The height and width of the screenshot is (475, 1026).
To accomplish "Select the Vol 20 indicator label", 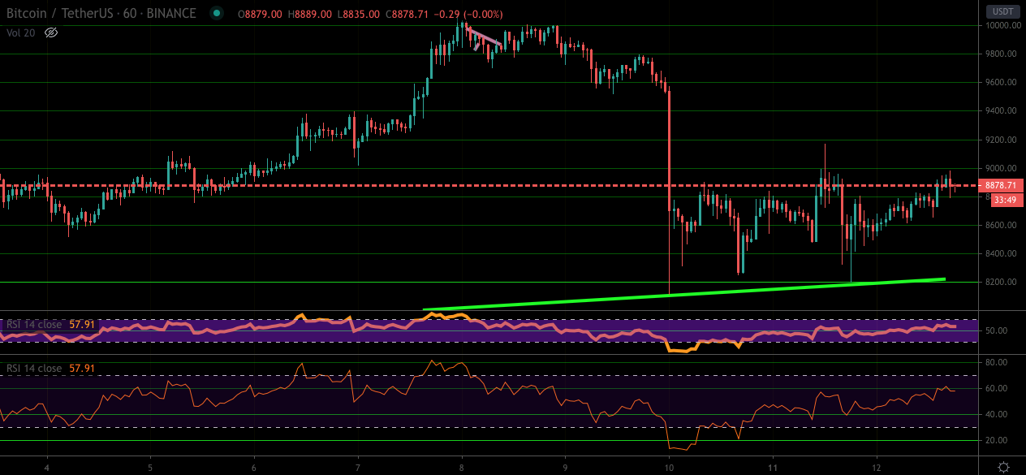I will pos(20,32).
